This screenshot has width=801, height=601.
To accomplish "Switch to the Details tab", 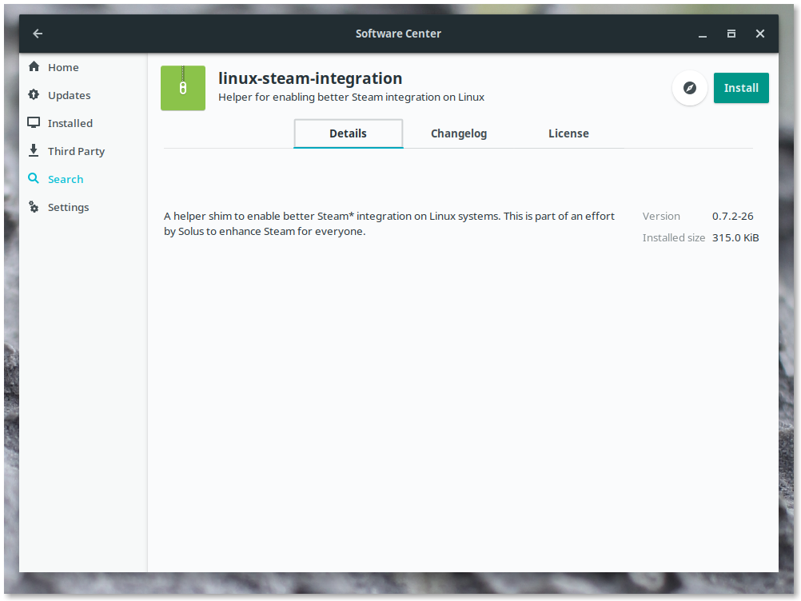I will (349, 133).
